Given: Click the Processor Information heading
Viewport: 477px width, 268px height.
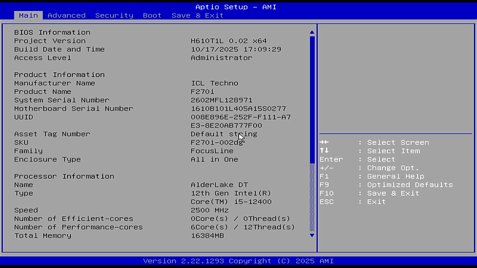Looking at the screenshot, I should (64, 176).
